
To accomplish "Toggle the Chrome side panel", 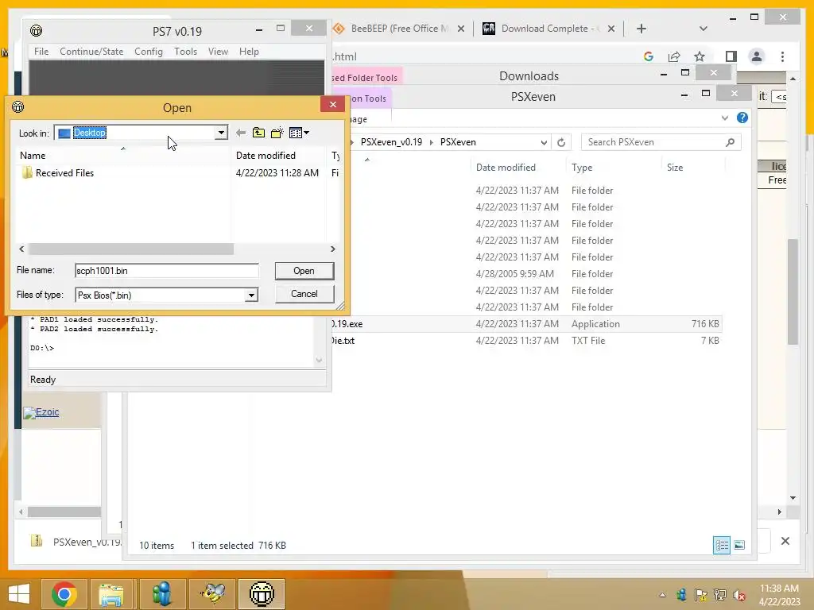I will tap(731, 56).
